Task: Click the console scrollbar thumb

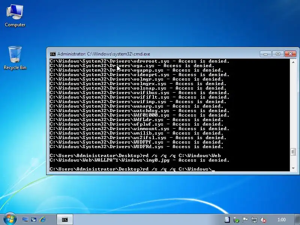Action: pos(293,152)
